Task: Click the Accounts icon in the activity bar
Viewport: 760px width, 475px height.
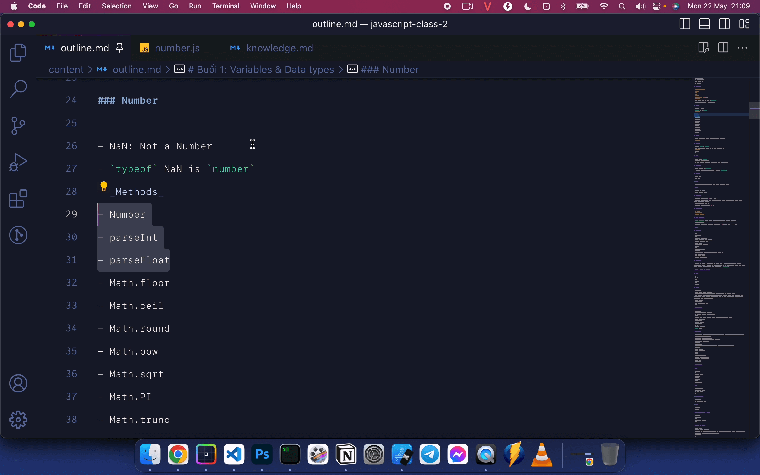Action: [18, 383]
